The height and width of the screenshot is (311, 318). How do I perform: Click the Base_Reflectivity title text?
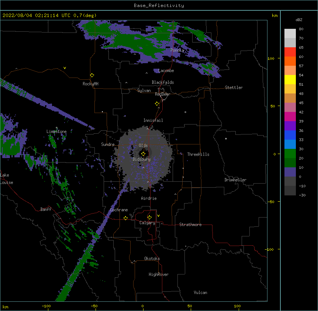(x=159, y=6)
